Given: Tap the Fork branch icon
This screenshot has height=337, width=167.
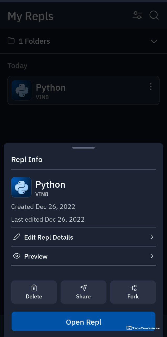Looking at the screenshot, I should click(x=133, y=288).
